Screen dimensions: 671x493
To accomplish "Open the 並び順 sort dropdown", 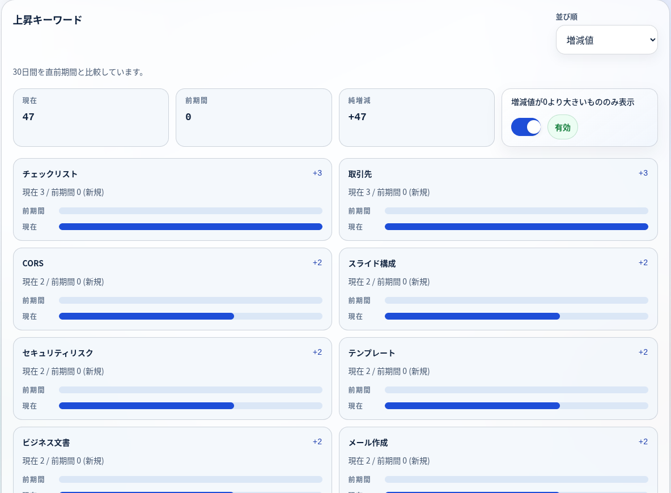I will pyautogui.click(x=606, y=40).
